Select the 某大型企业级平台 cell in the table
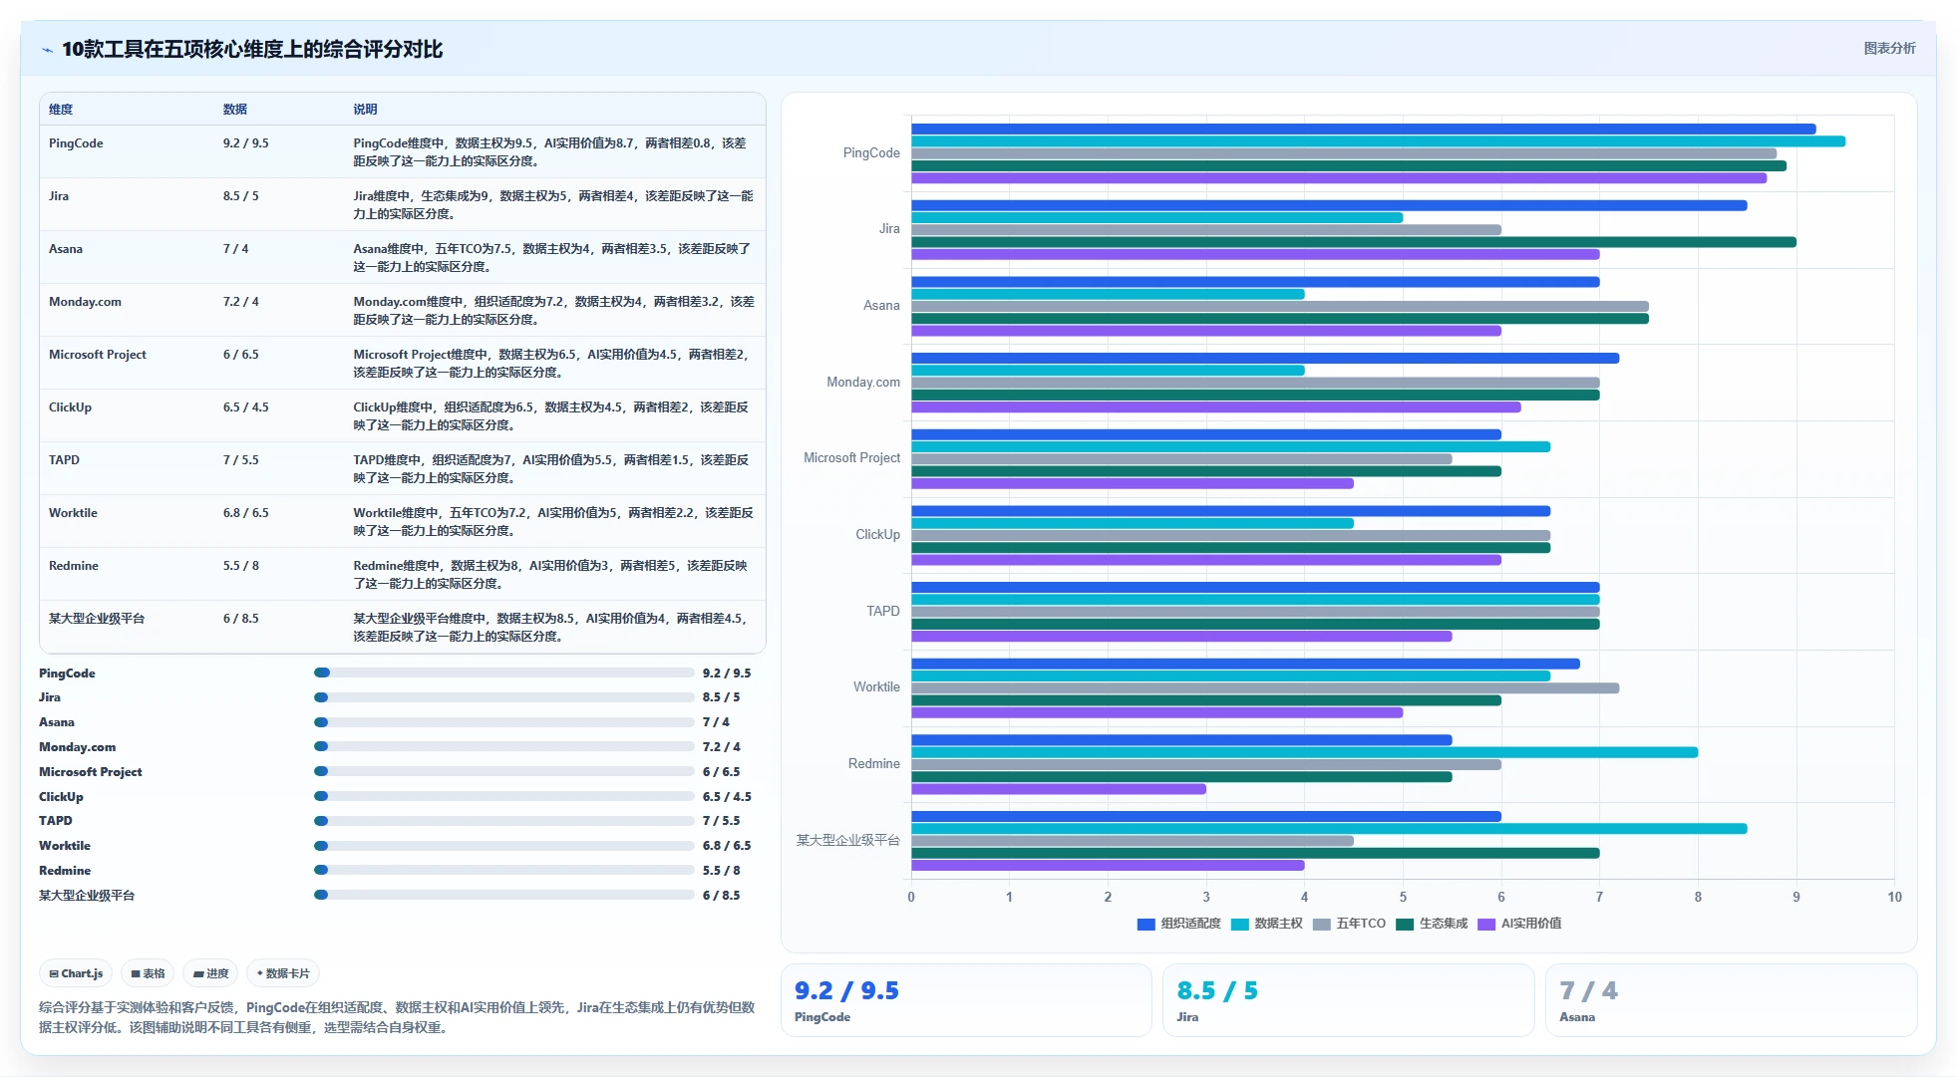This screenshot has height=1077, width=1957. click(97, 619)
